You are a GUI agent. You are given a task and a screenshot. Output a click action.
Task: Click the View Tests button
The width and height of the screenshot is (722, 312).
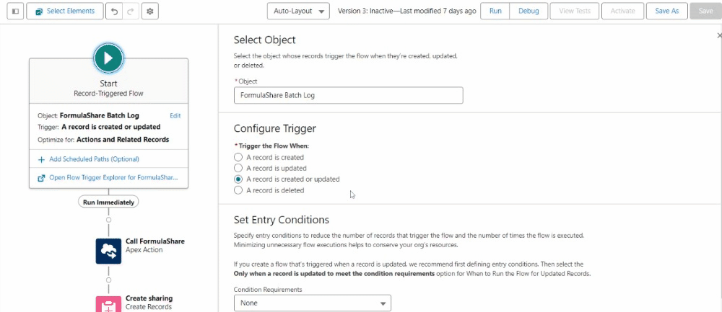click(574, 11)
